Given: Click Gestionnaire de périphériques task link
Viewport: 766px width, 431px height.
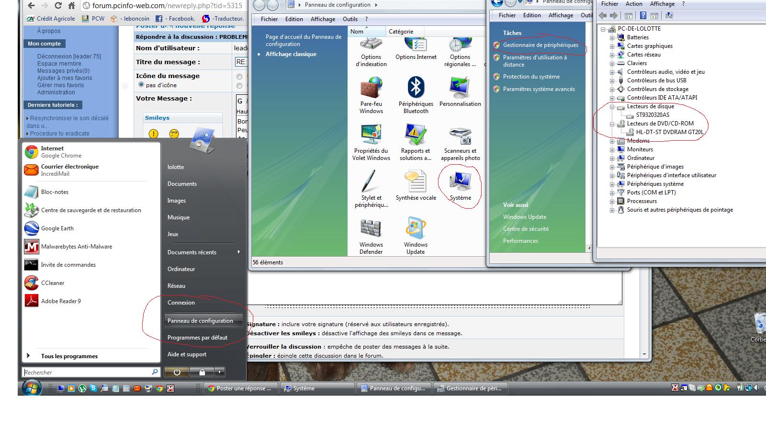Looking at the screenshot, I should [541, 45].
